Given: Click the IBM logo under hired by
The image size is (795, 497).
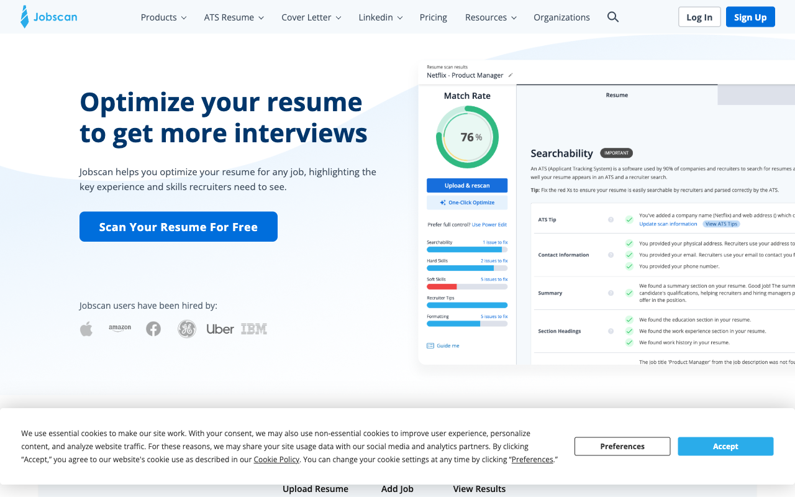Looking at the screenshot, I should pyautogui.click(x=254, y=329).
